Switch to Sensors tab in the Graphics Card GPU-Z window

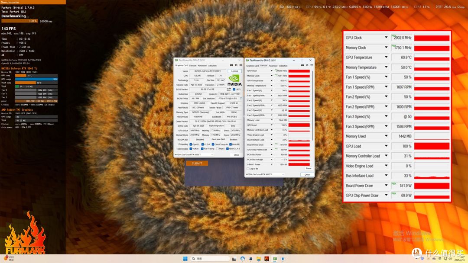[x=193, y=65]
